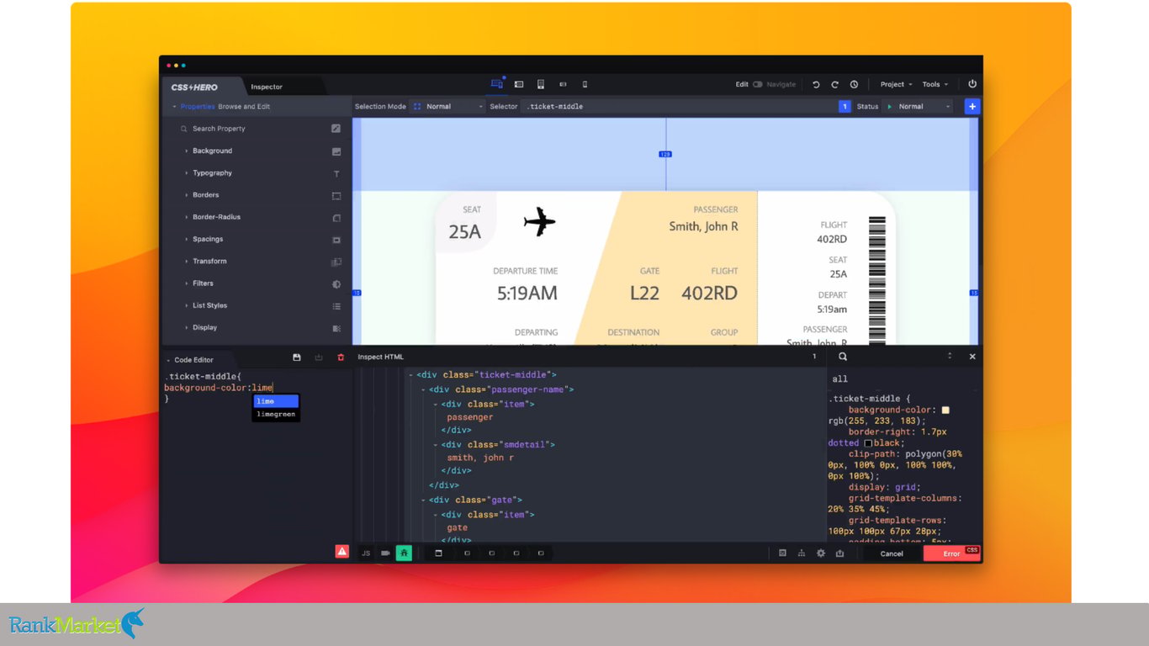Select the desktop viewport icon

pyautogui.click(x=496, y=84)
